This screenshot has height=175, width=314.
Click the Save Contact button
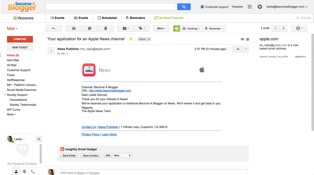(x=90, y=155)
